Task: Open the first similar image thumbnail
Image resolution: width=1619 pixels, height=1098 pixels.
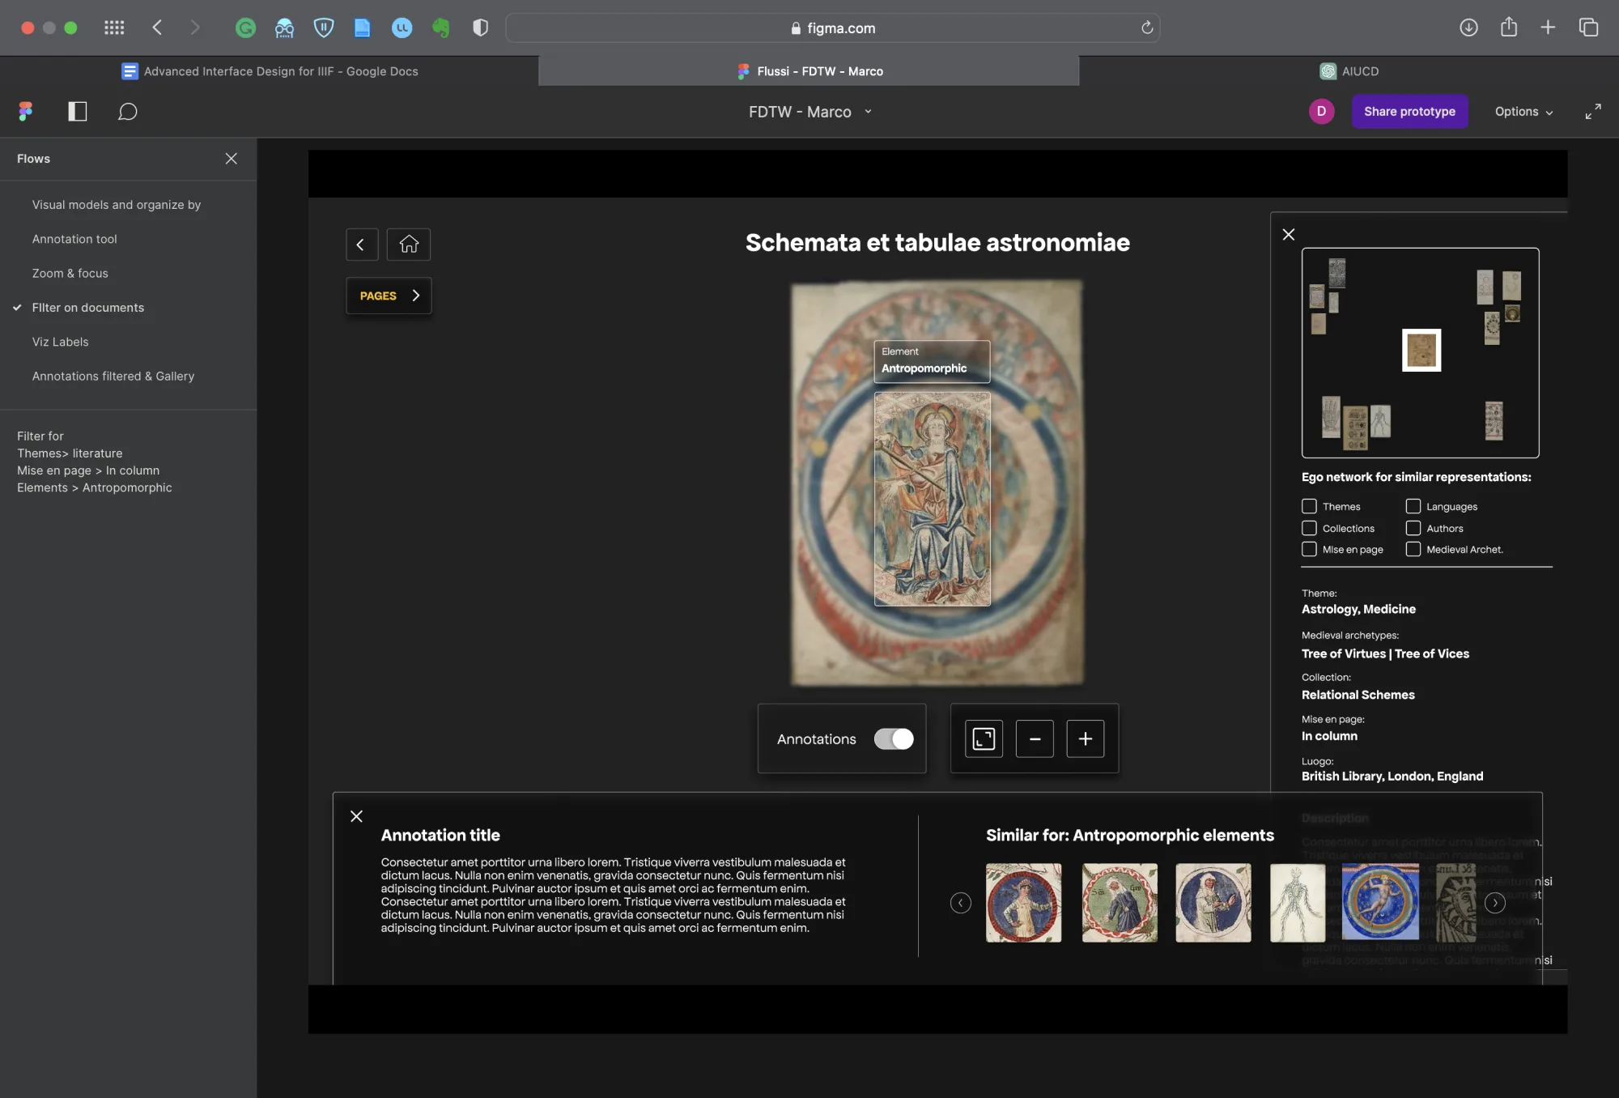Action: point(1023,903)
